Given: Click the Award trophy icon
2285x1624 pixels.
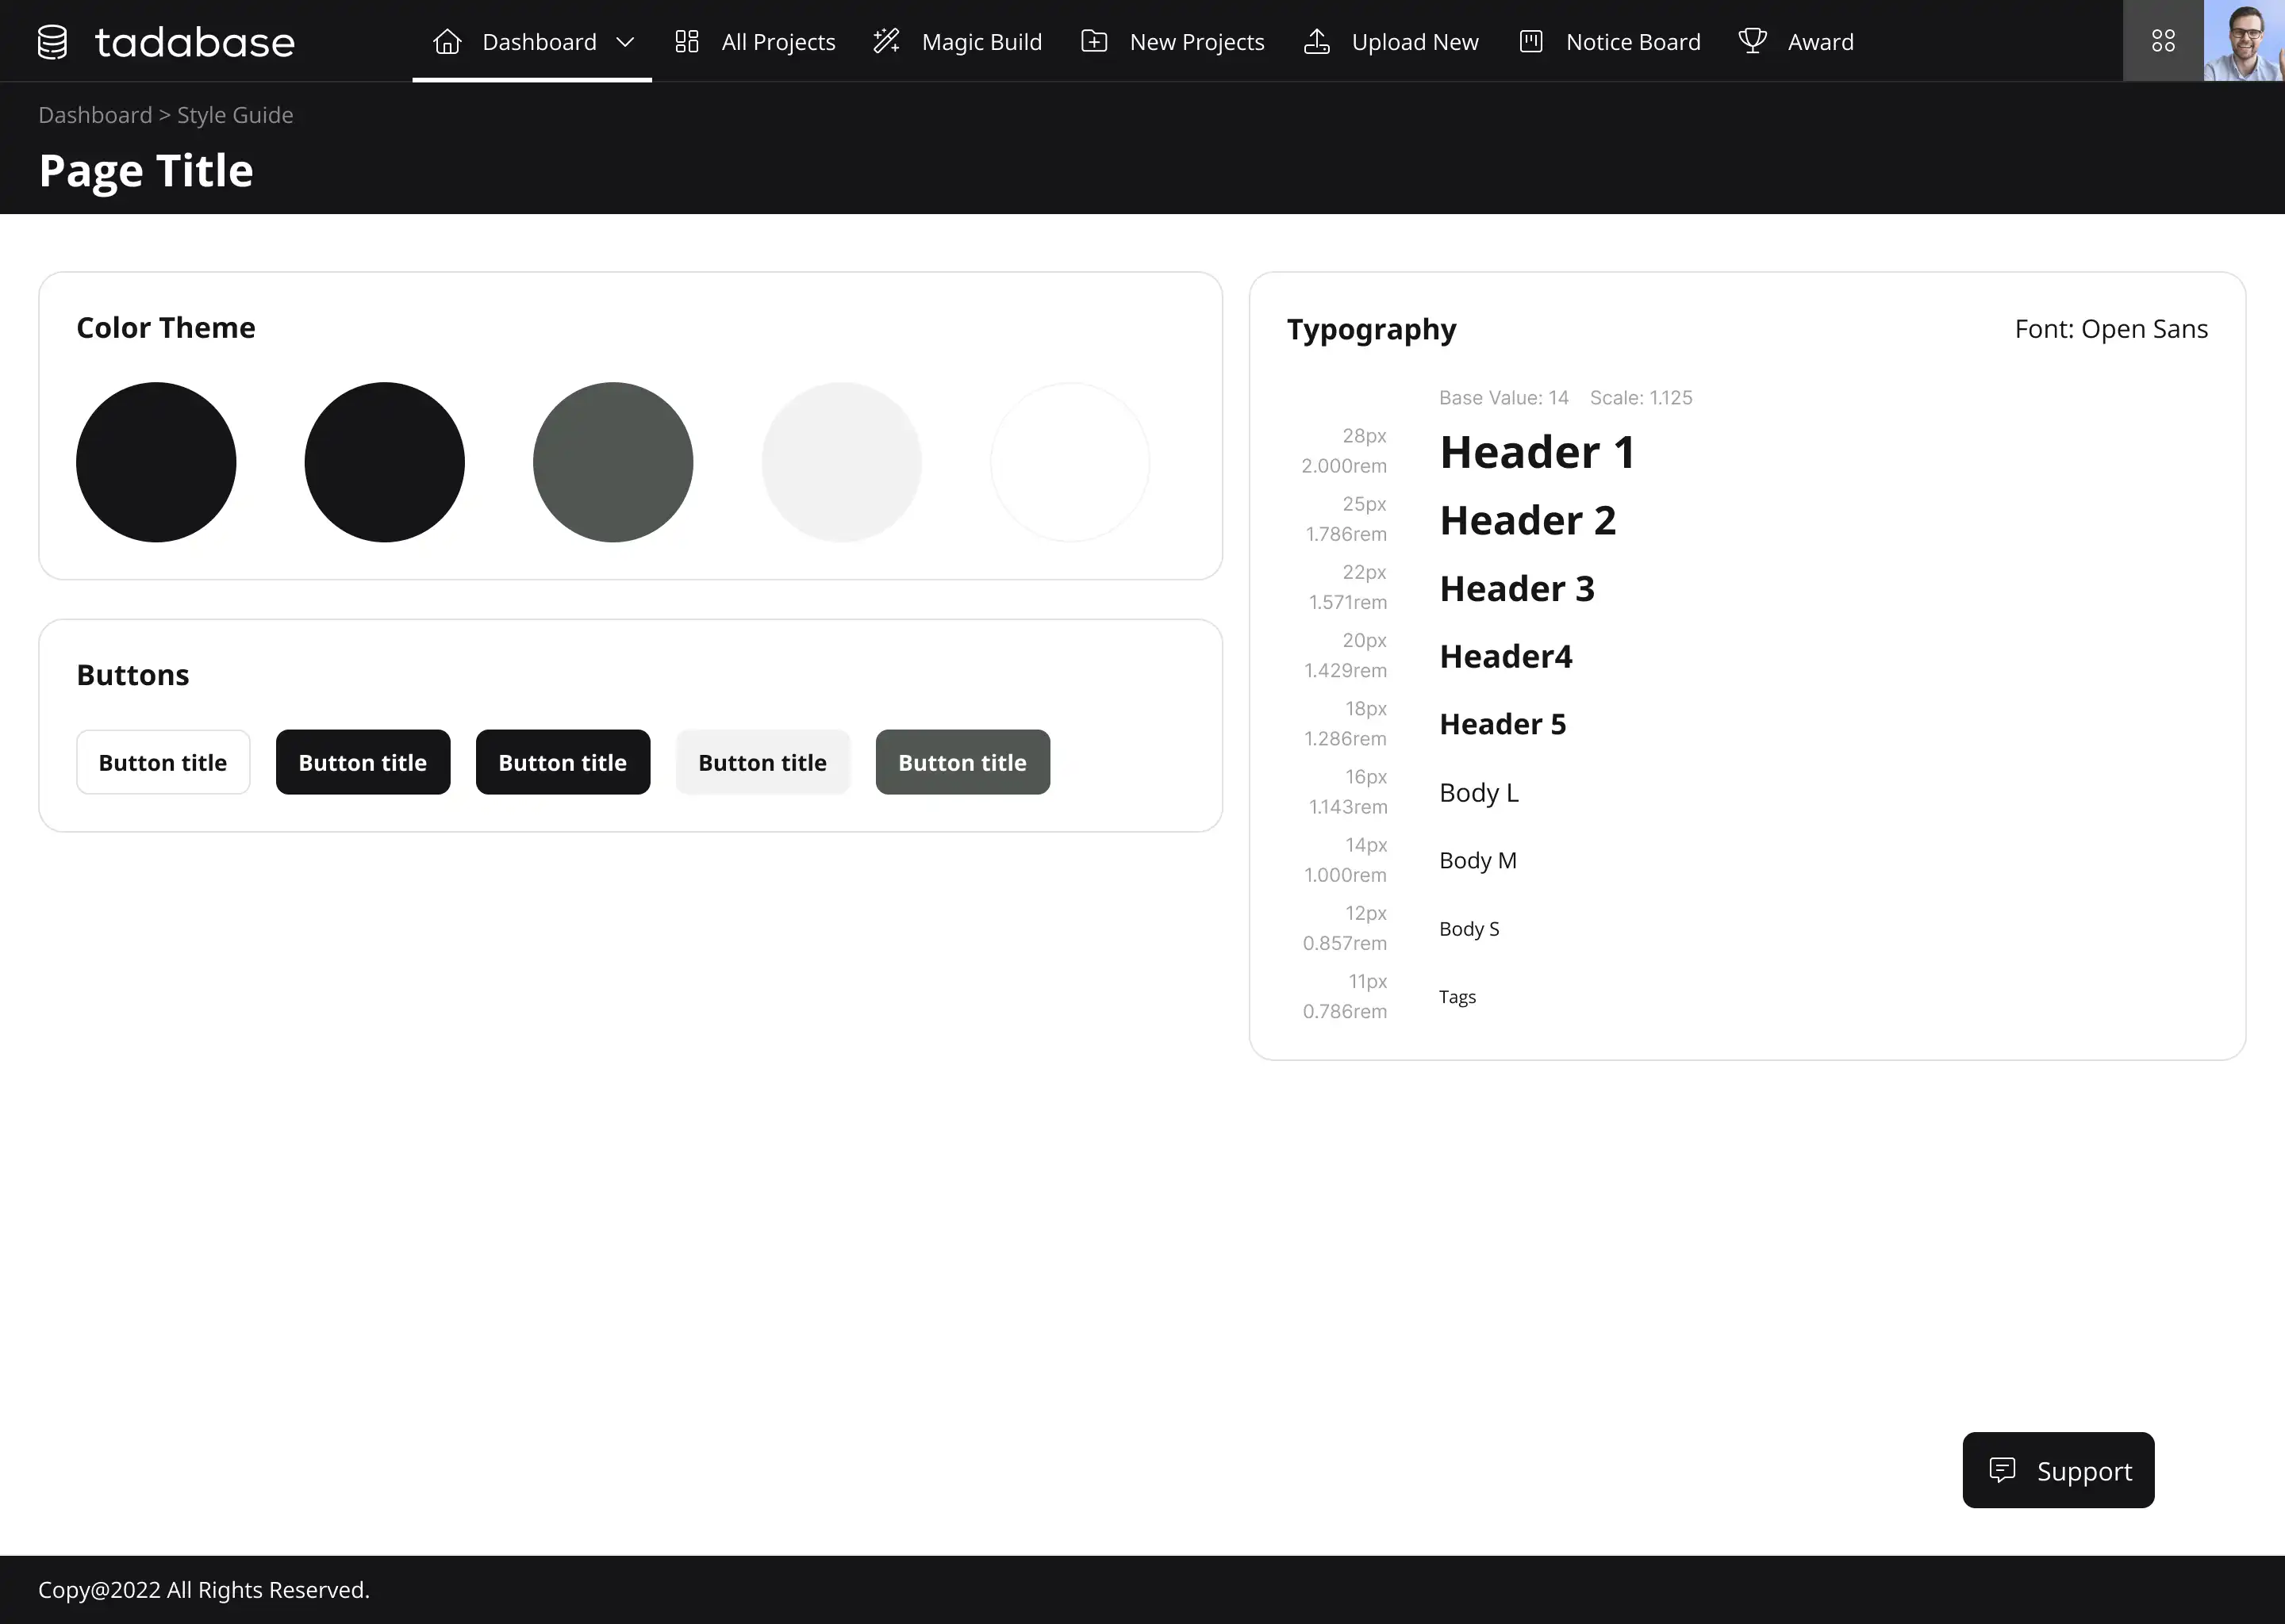Looking at the screenshot, I should point(1753,41).
